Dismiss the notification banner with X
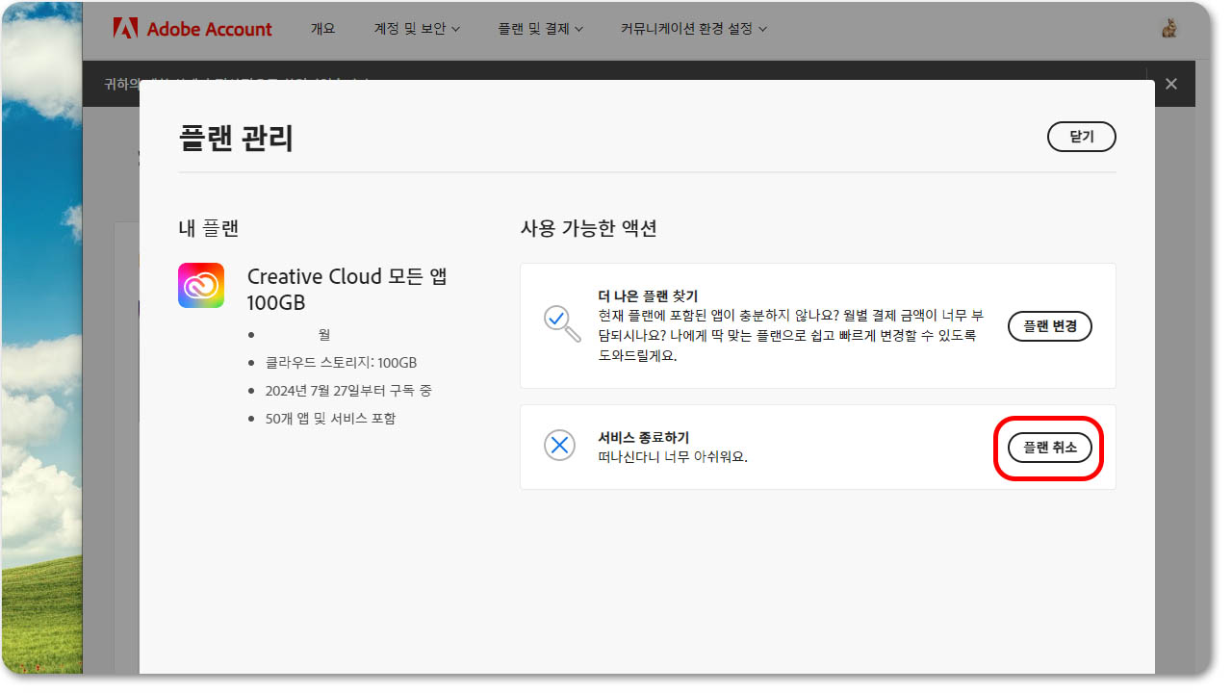The width and height of the screenshot is (1232, 693). click(x=1171, y=84)
